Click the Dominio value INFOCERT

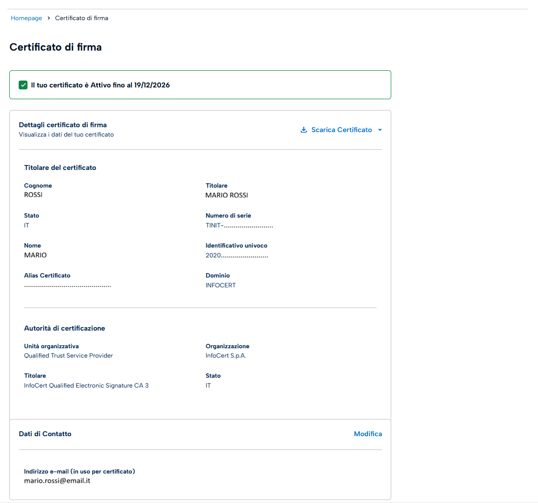(220, 285)
